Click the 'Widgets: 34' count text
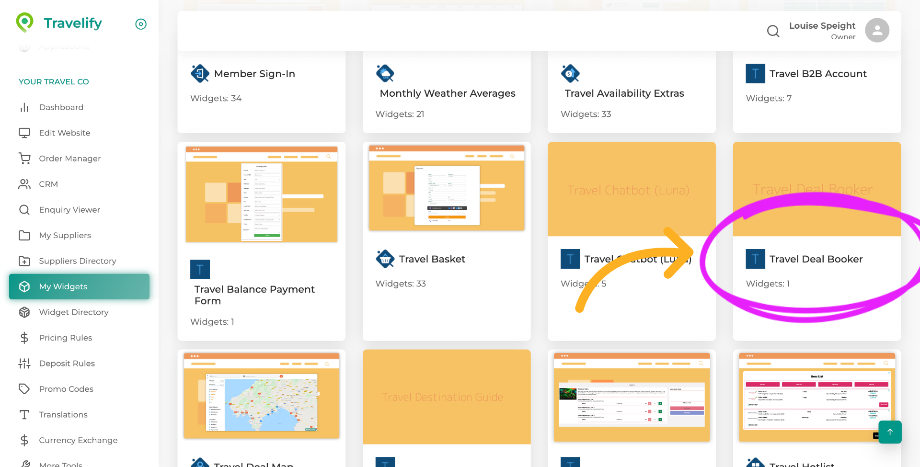920x467 pixels. coord(216,98)
